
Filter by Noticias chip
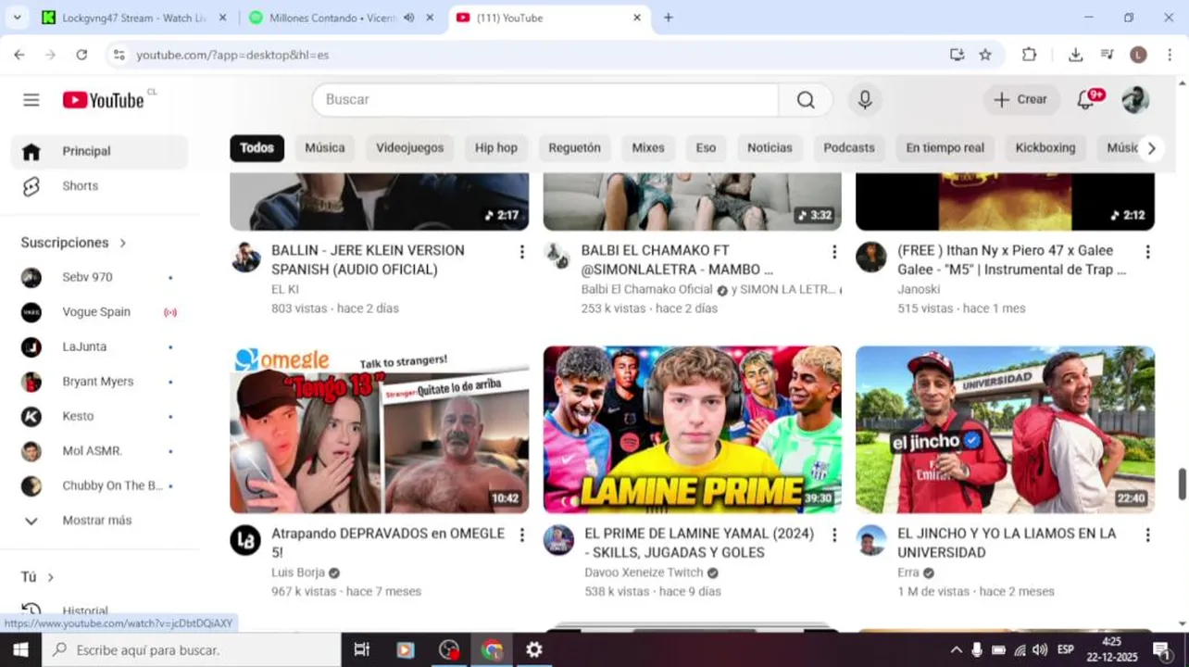tap(770, 148)
